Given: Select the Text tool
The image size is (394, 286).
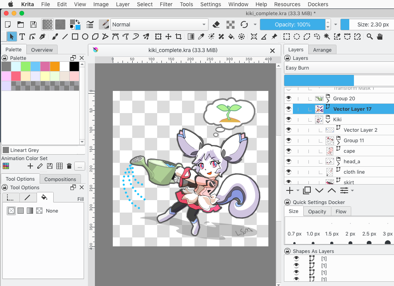Looking at the screenshot, I should pos(22,37).
